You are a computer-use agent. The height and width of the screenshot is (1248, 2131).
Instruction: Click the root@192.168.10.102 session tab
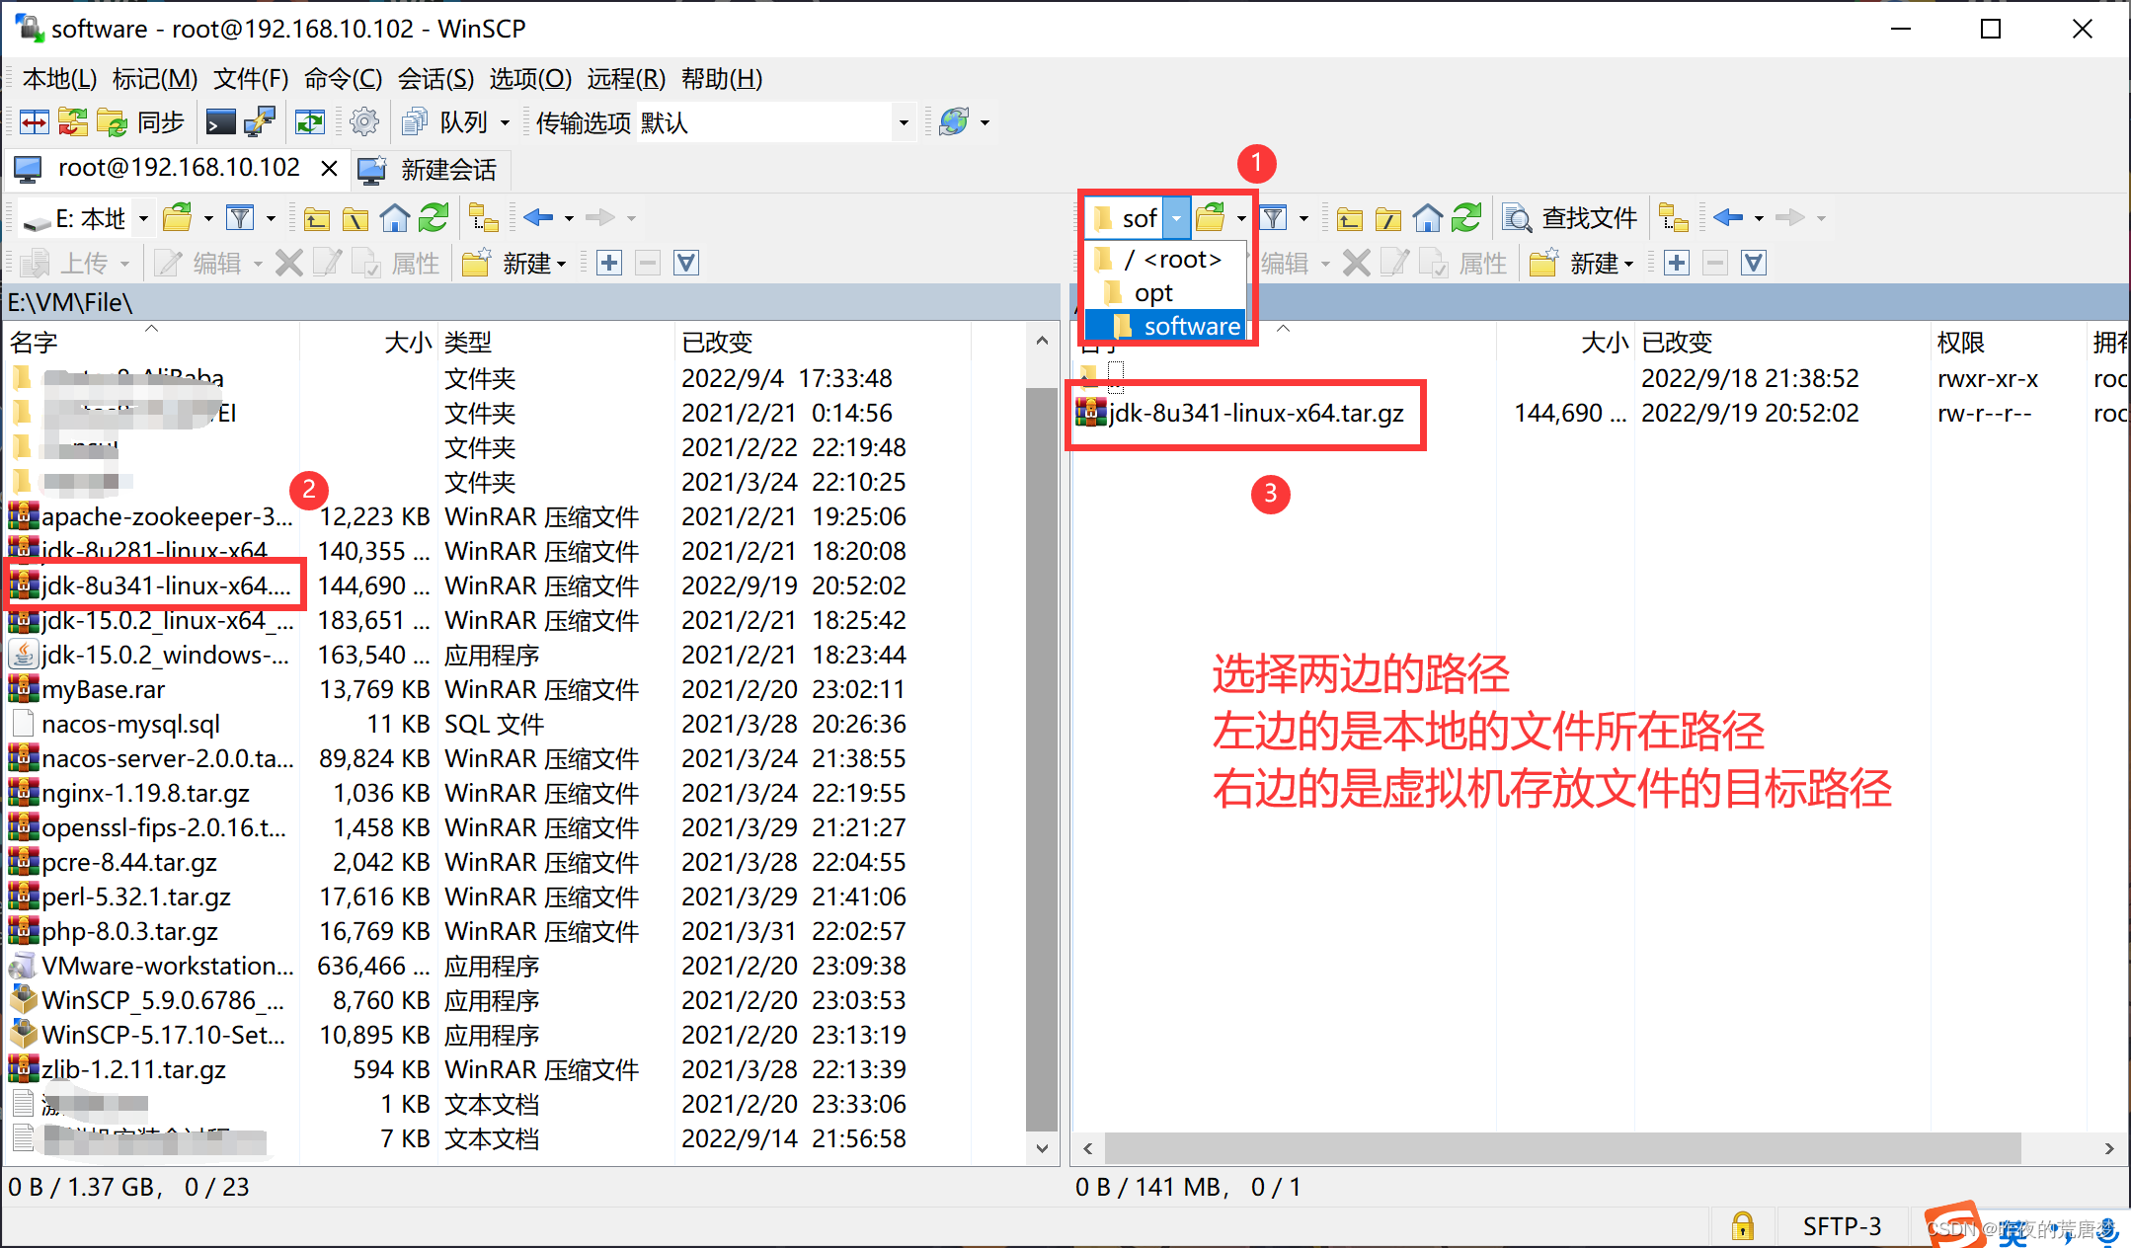coord(177,170)
